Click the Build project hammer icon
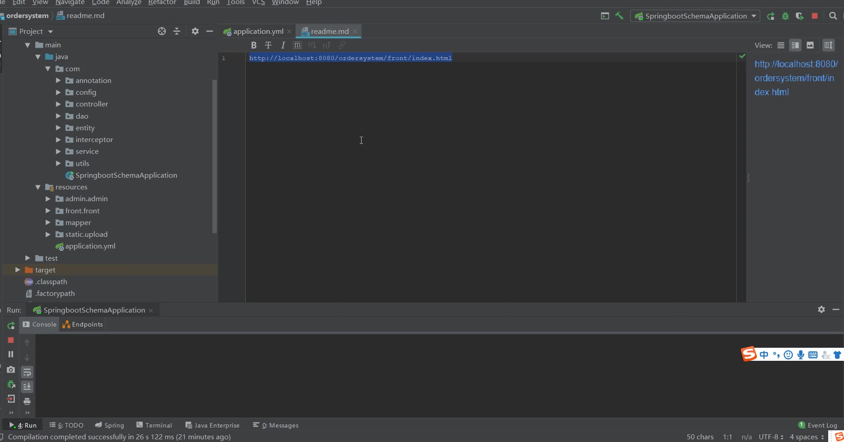The height and width of the screenshot is (442, 844). point(619,16)
